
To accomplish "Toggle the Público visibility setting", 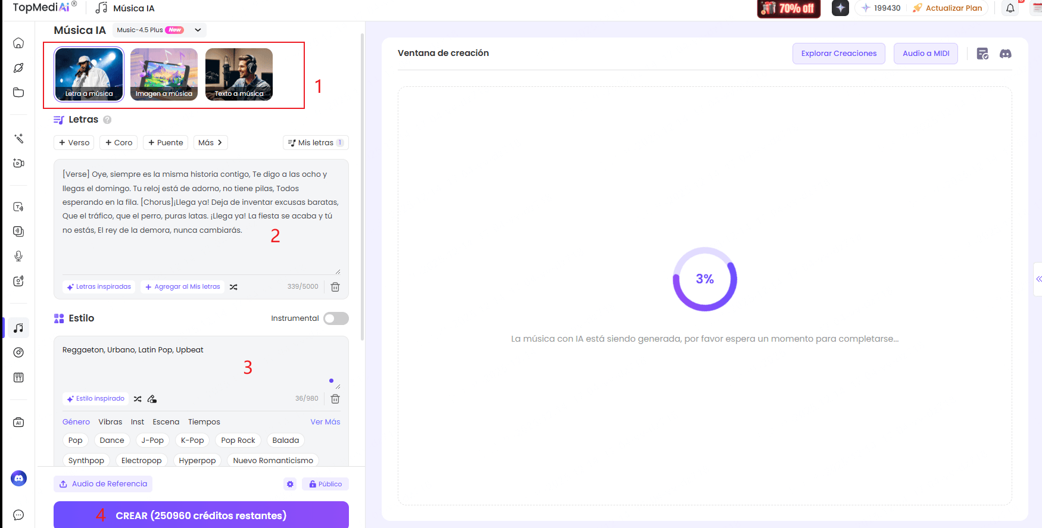I will 325,484.
